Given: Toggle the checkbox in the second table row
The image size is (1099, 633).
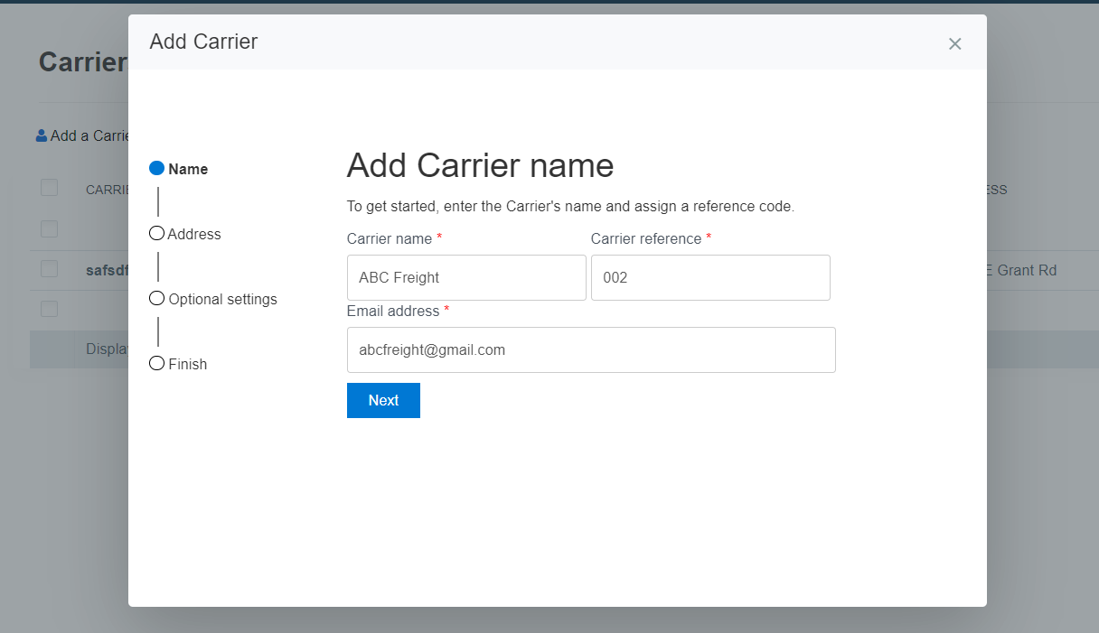Looking at the screenshot, I should coord(49,228).
